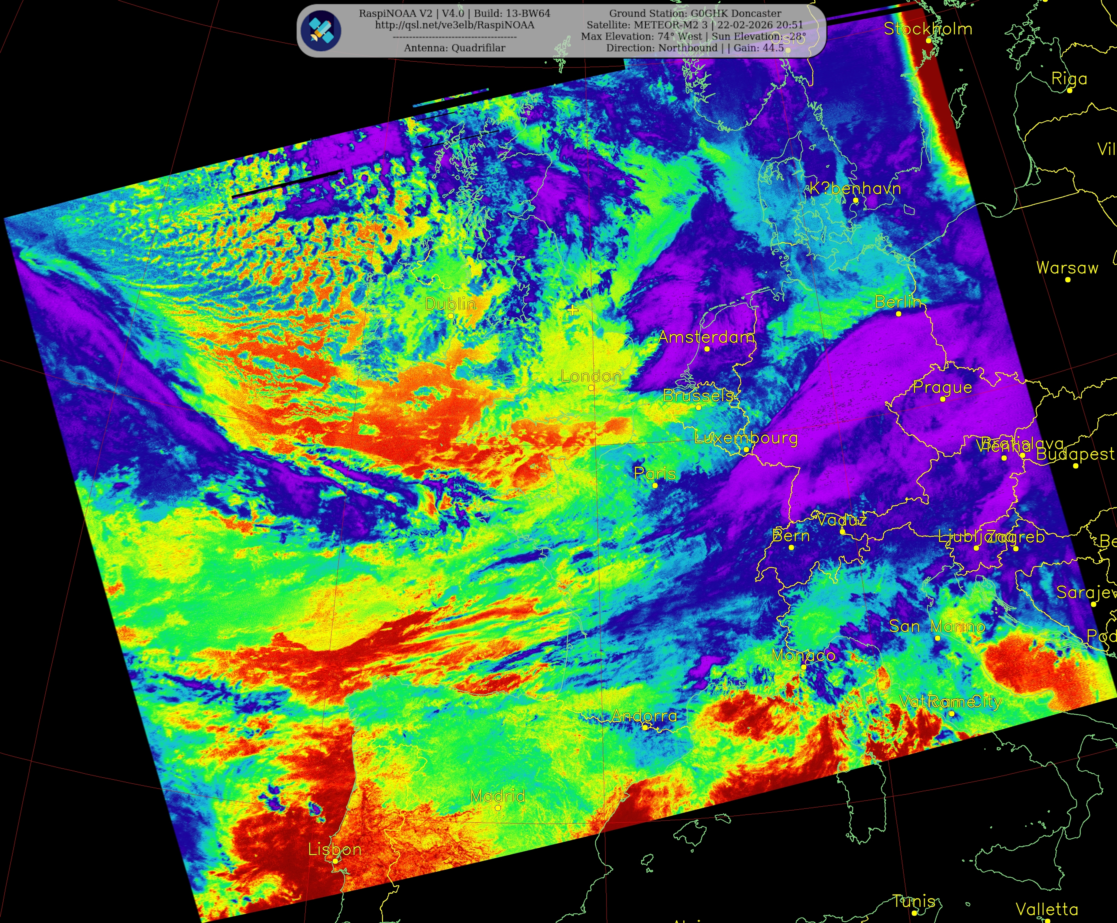This screenshot has width=1117, height=923.
Task: Click the Luxembourg city label
Action: click(746, 438)
